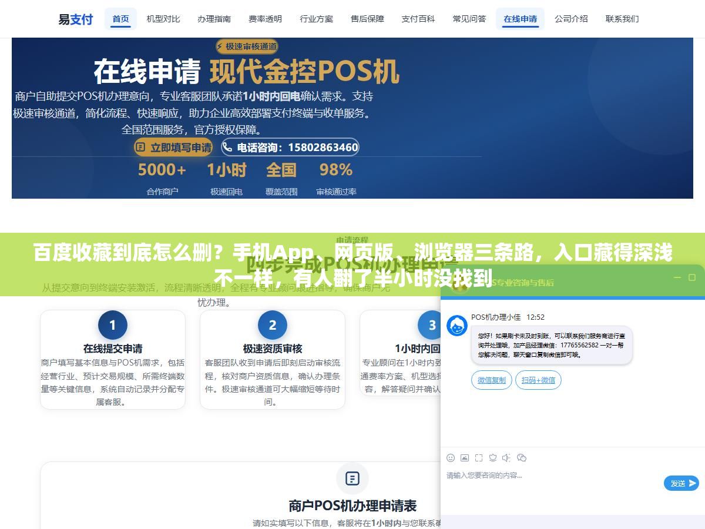The height and width of the screenshot is (529, 705).
Task: Click the 微信复制 button in chat
Action: (492, 380)
